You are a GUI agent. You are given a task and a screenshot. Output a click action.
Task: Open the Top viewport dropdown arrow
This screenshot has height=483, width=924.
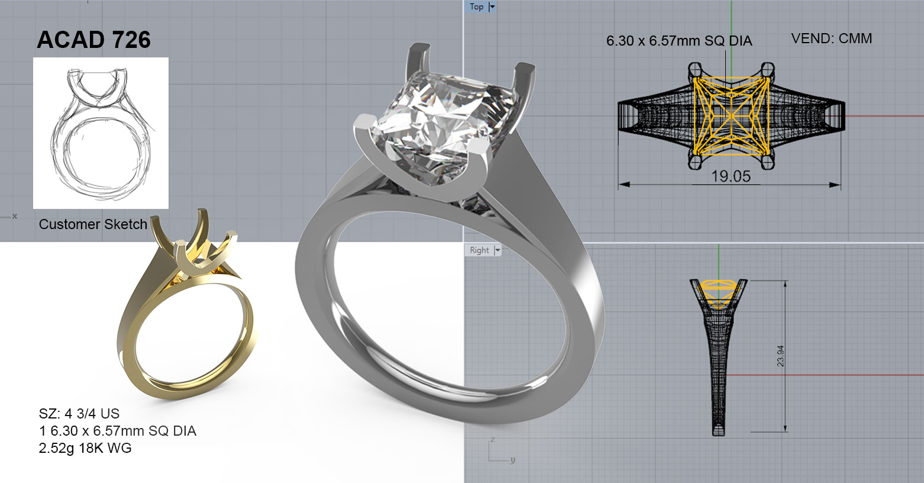pyautogui.click(x=492, y=7)
